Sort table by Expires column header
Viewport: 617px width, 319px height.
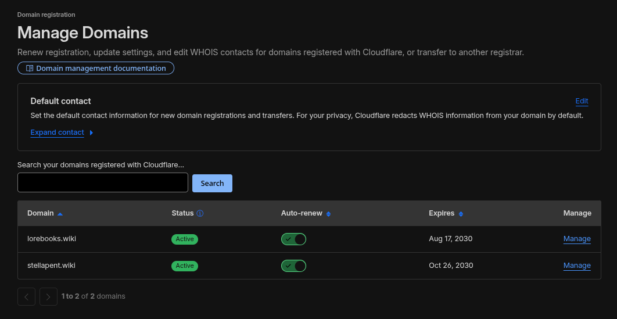pos(442,213)
